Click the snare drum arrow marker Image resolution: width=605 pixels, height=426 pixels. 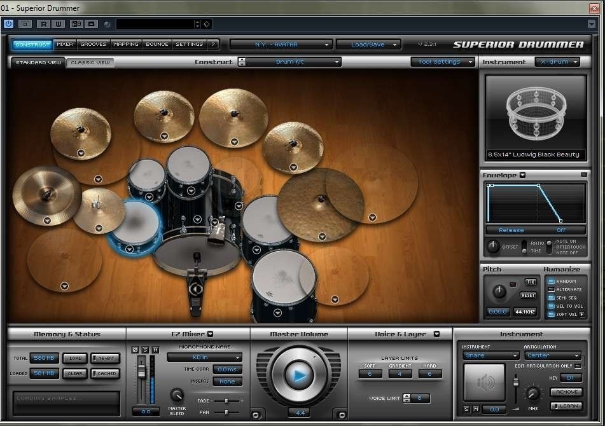[129, 249]
